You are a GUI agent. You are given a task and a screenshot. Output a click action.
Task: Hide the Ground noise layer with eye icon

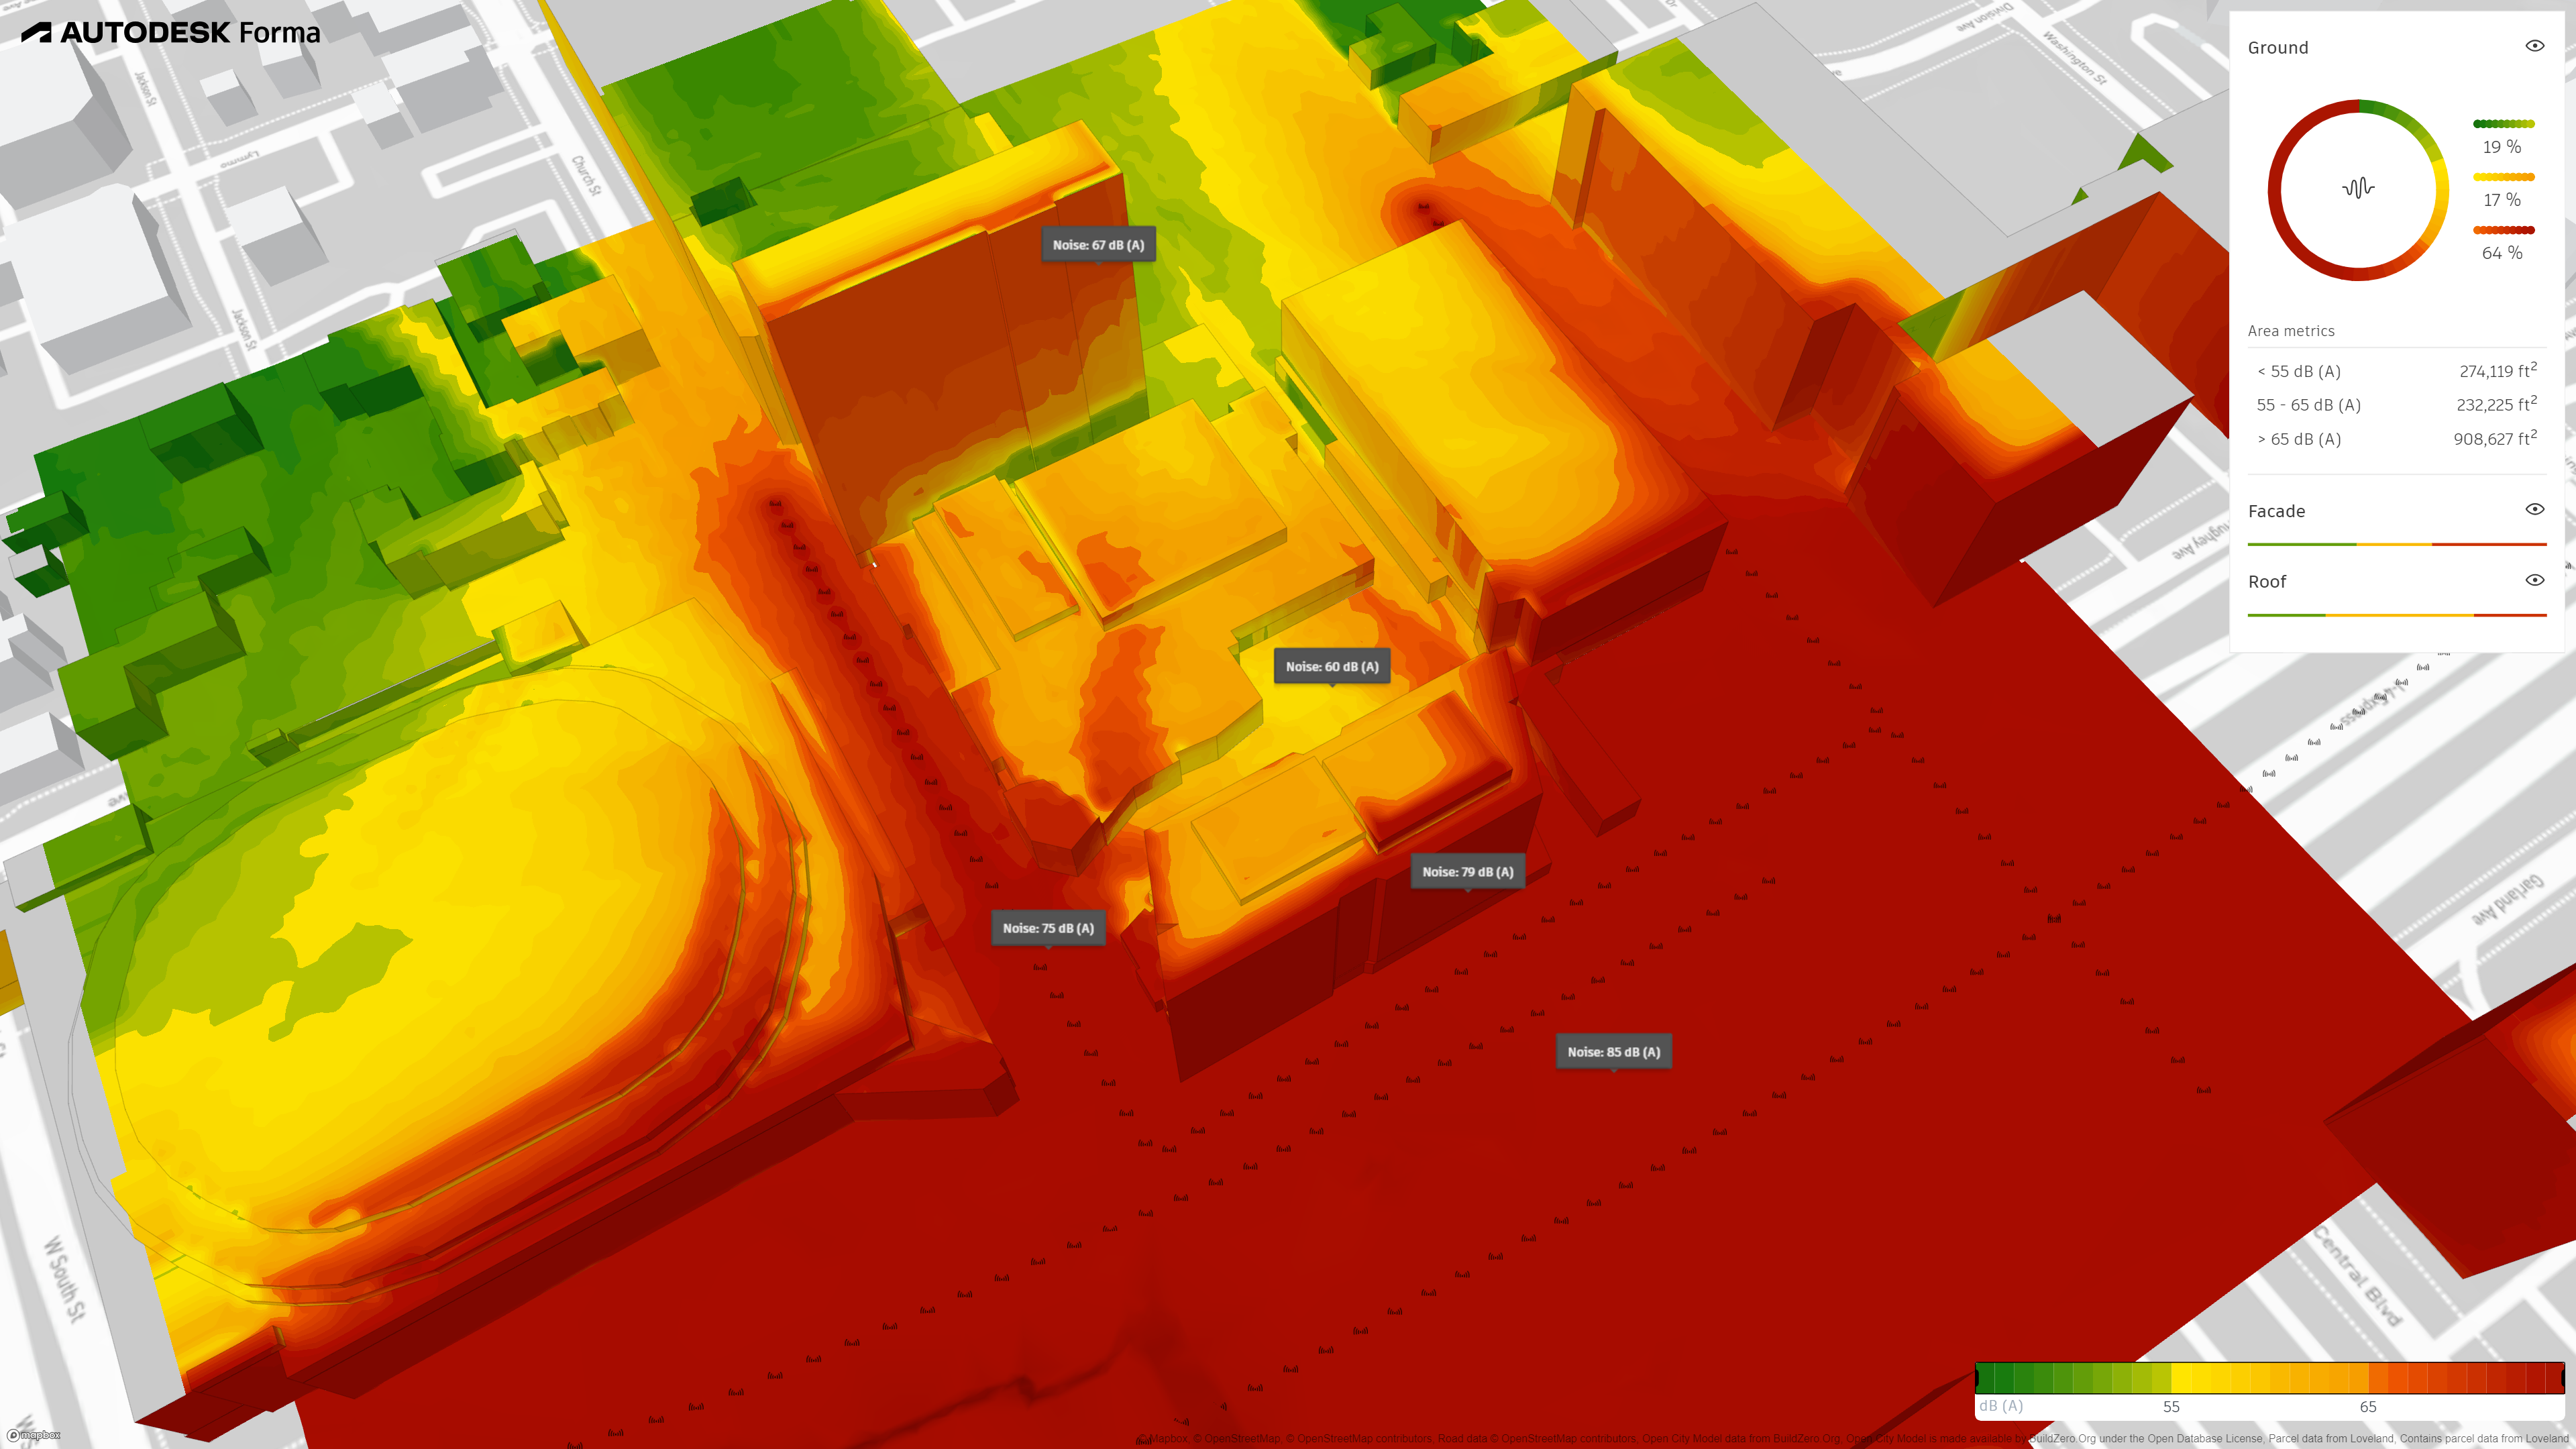click(x=2534, y=46)
